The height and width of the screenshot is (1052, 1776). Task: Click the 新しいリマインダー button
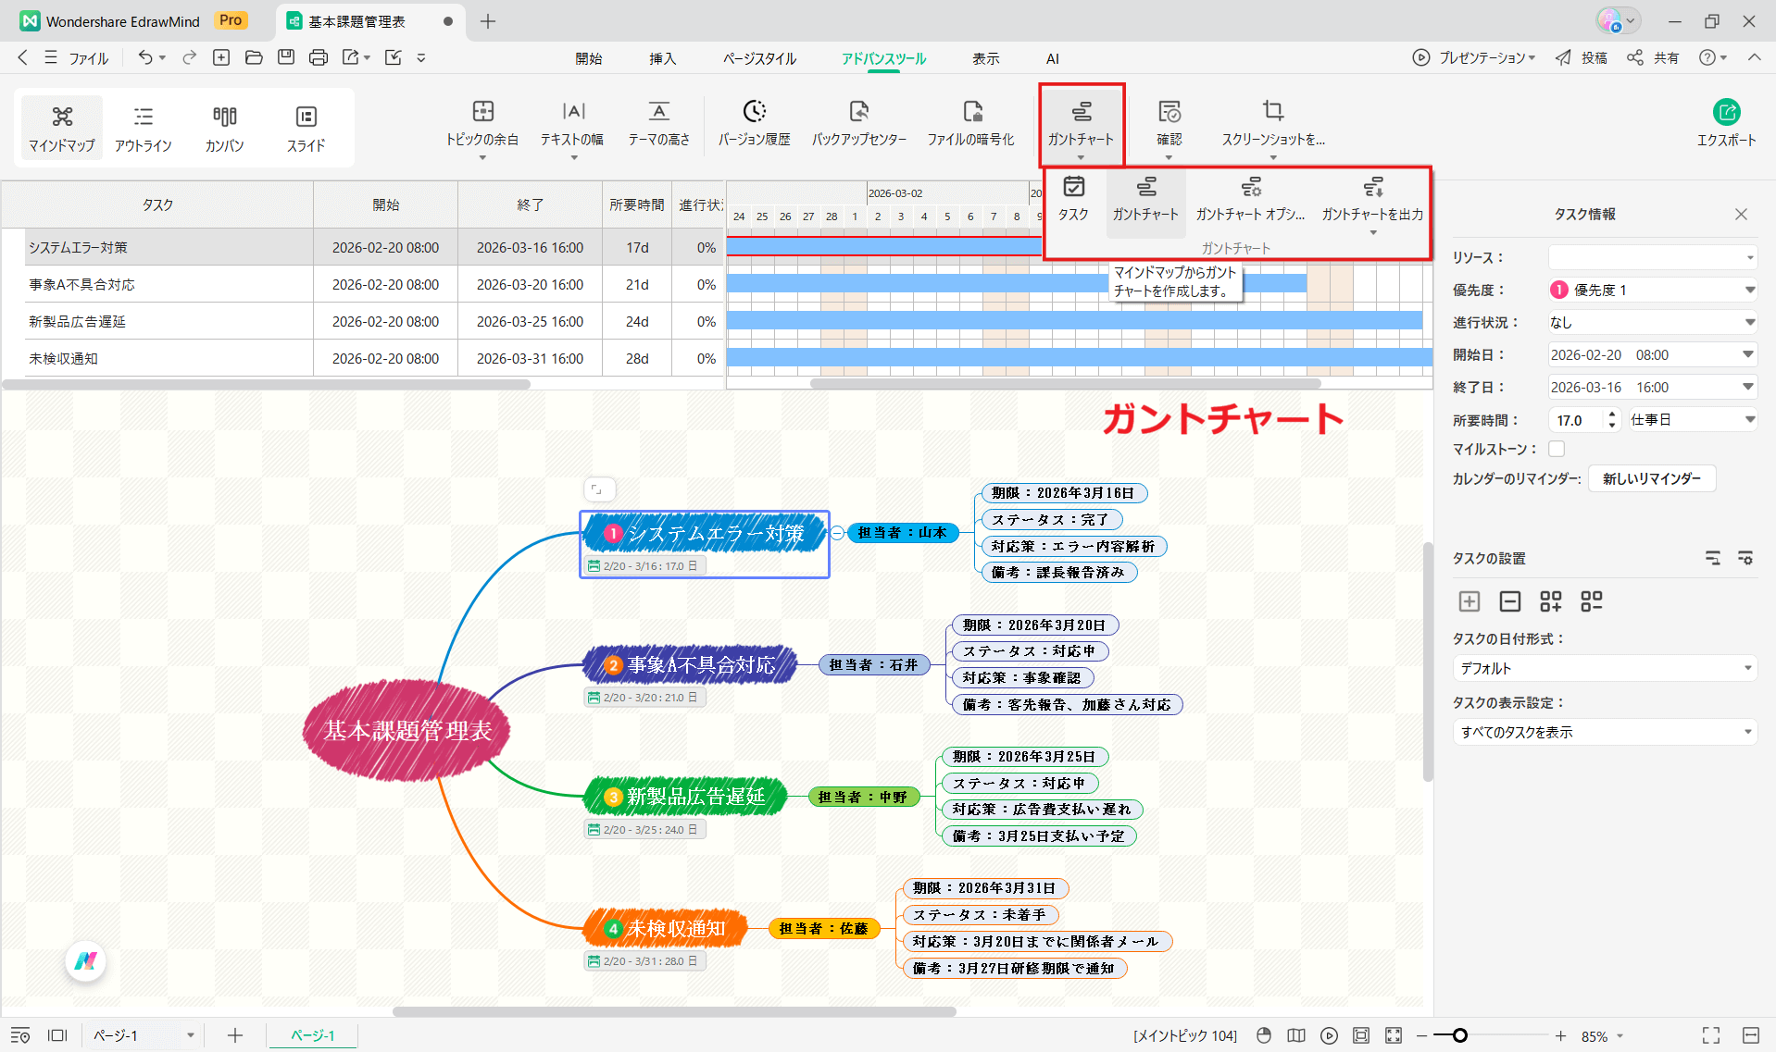[x=1652, y=478]
